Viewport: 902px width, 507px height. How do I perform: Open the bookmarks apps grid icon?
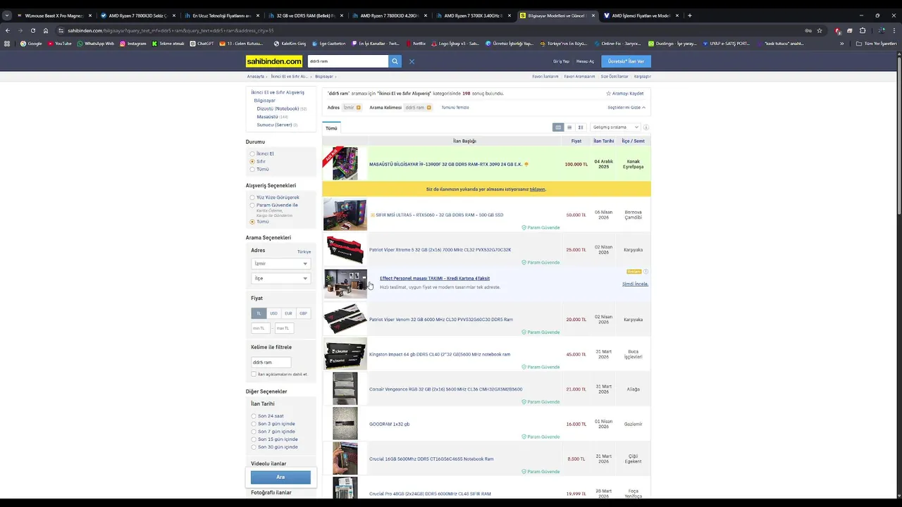tap(7, 44)
